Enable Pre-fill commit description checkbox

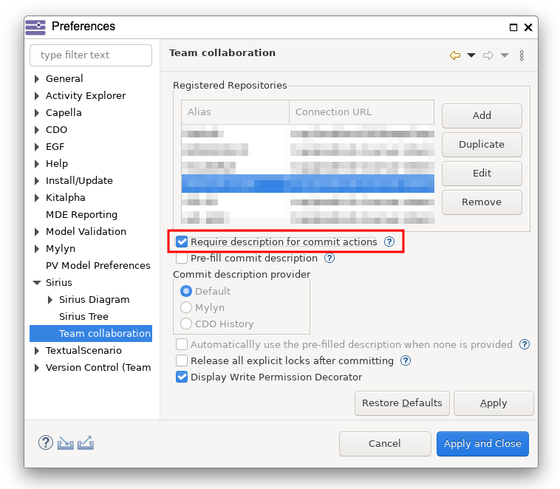182,258
